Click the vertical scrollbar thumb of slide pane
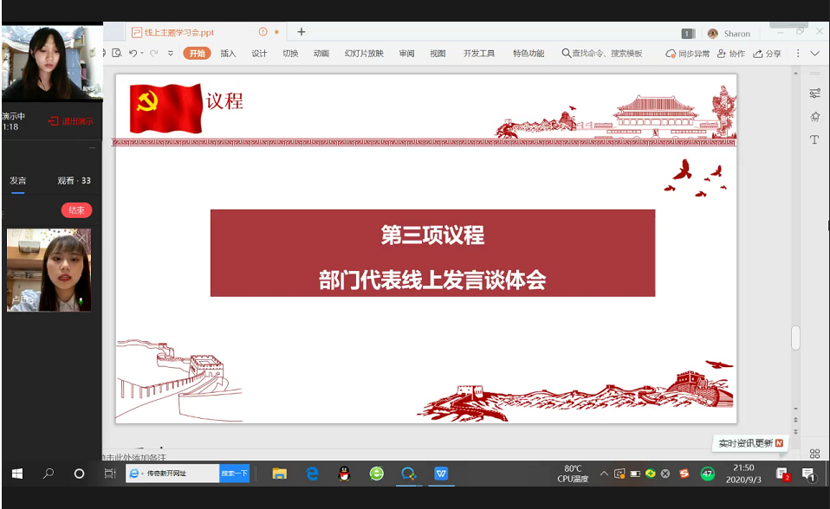Screen dimensions: 830x509 click(x=795, y=338)
